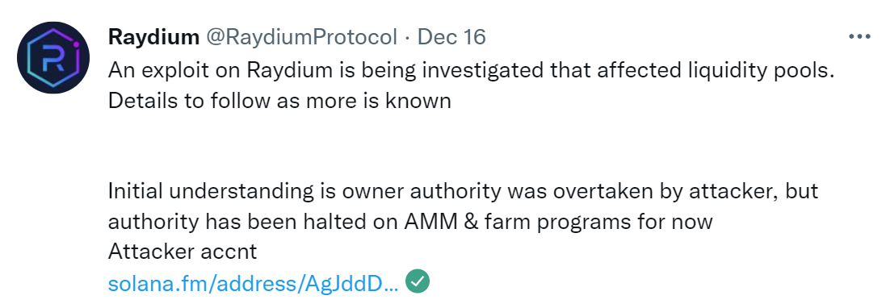
Task: Click the line starting "Initial understanding is owner authority"
Action: coord(463,191)
